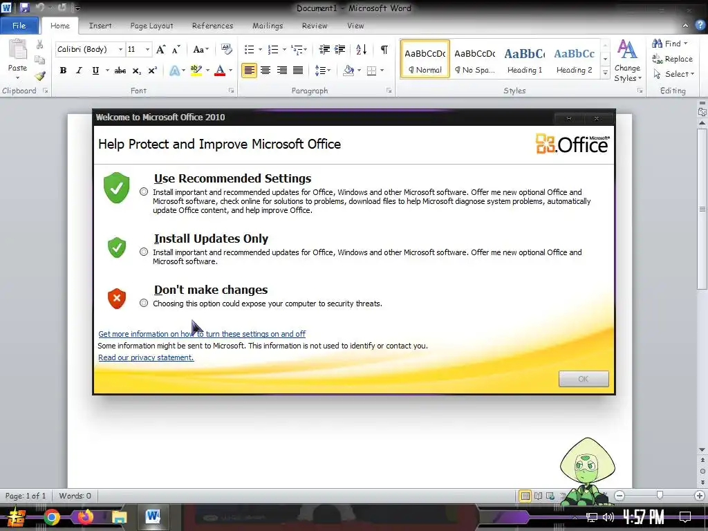
Task: Open Google Chrome from the taskbar
Action: tap(51, 517)
